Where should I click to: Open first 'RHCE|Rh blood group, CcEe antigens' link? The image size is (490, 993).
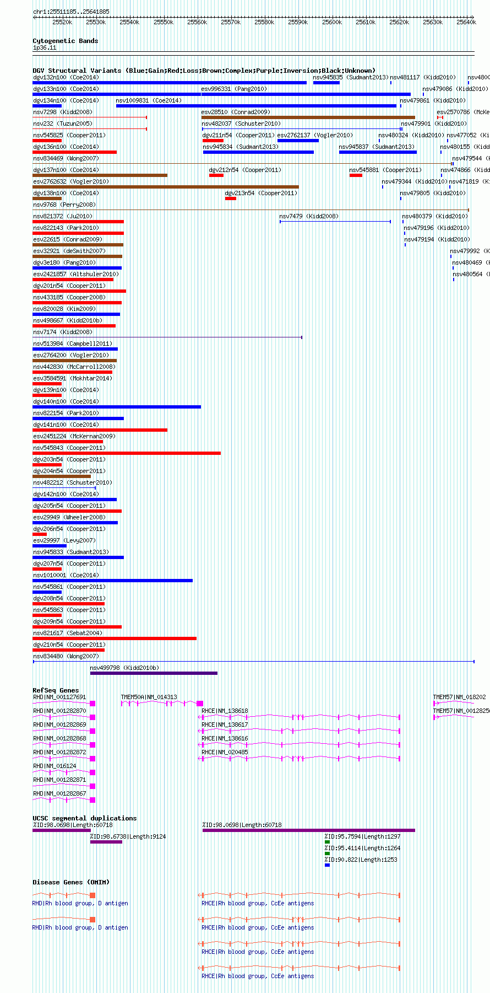[258, 903]
